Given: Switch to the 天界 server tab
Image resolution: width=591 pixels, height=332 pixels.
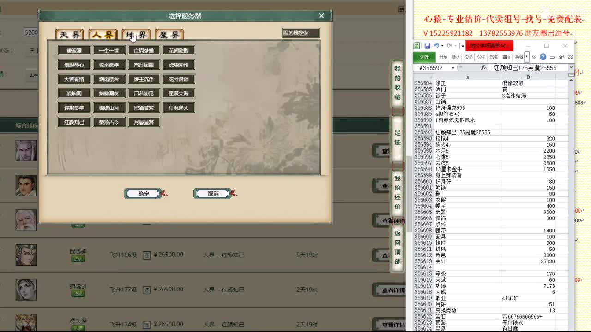Looking at the screenshot, I should pyautogui.click(x=70, y=35).
